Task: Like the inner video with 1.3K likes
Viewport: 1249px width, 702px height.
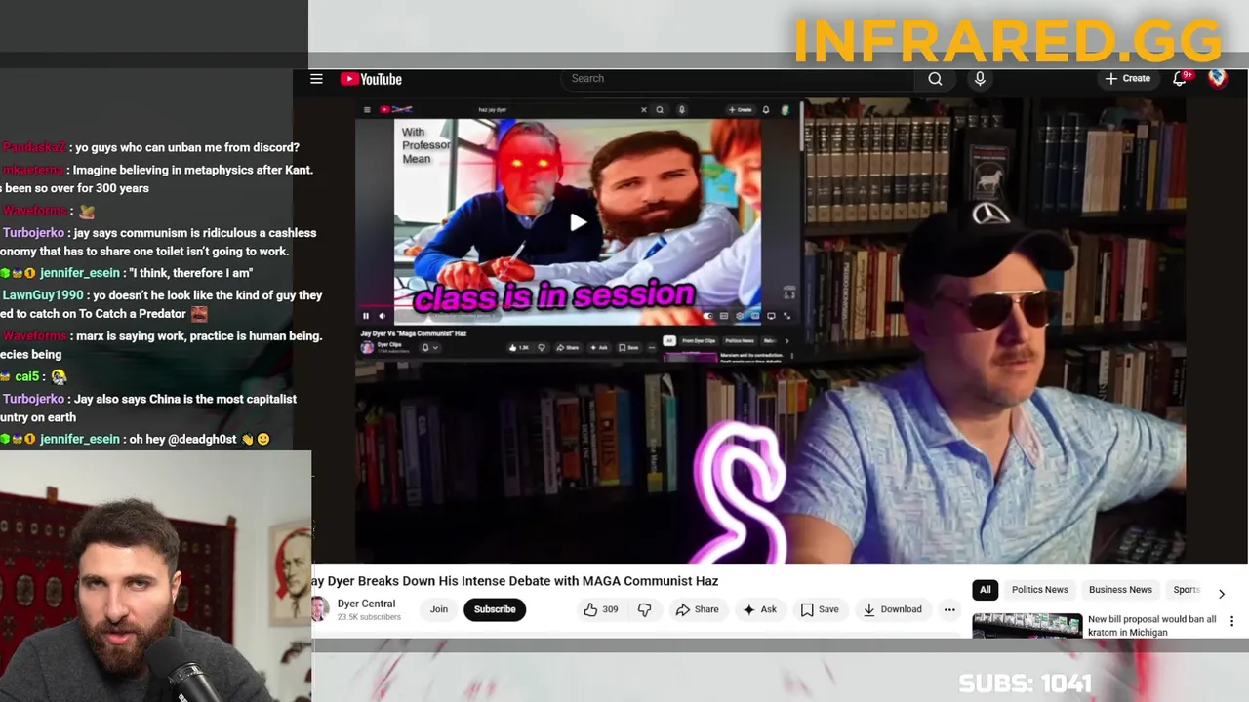Action: click(520, 347)
